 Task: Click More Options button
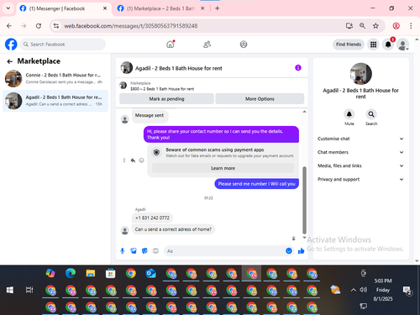pos(260,99)
